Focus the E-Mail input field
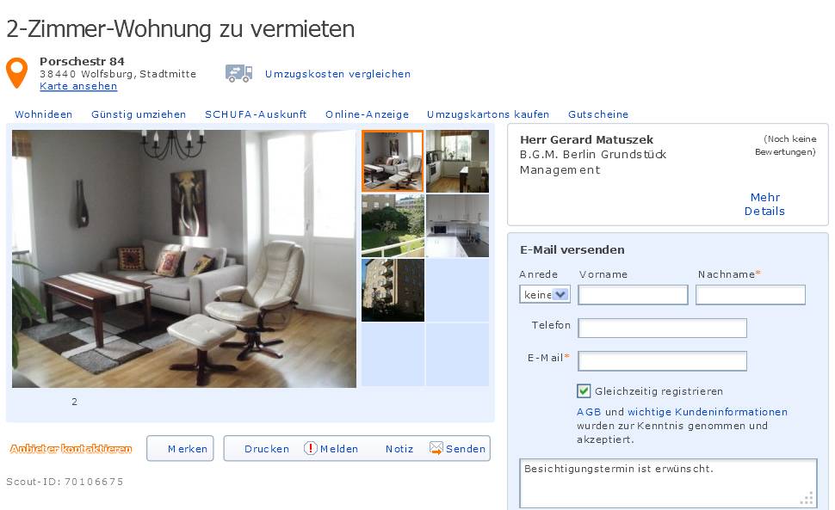 coord(663,361)
